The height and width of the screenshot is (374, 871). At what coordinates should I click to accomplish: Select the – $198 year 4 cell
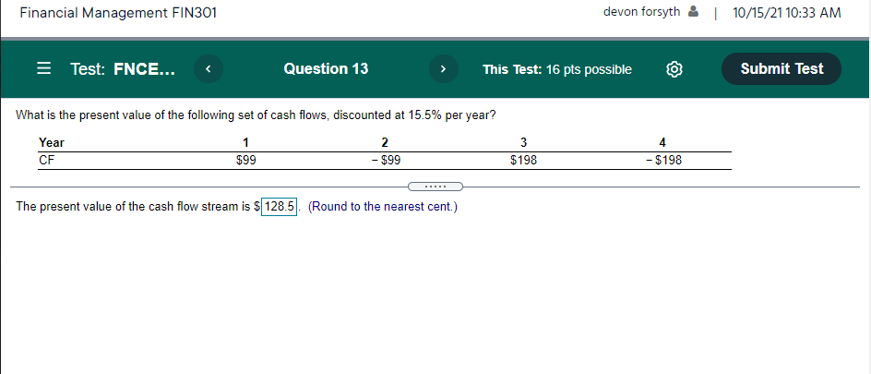pos(663,161)
